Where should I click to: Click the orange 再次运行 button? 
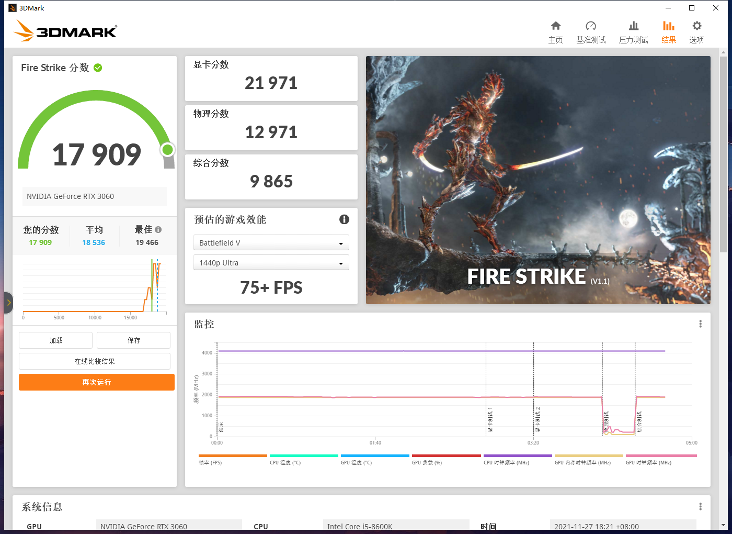tap(96, 382)
